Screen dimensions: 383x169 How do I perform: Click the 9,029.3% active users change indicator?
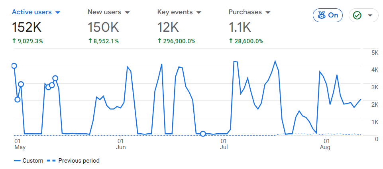click(27, 41)
